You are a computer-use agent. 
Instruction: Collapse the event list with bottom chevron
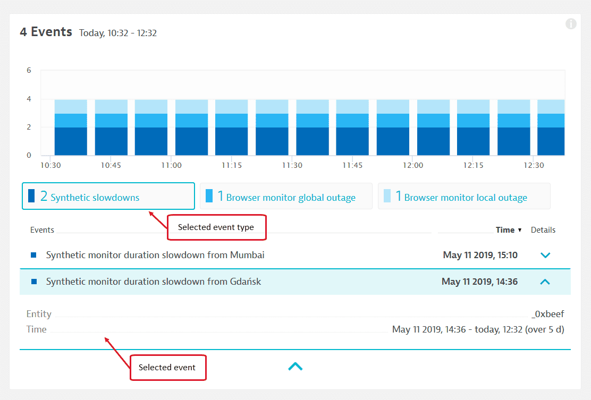295,366
